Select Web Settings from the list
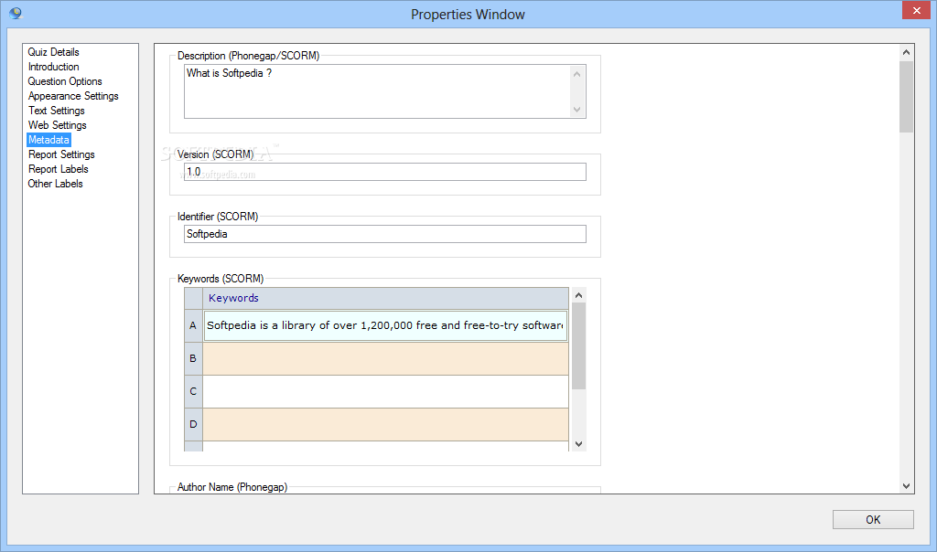This screenshot has height=552, width=937. coord(57,125)
